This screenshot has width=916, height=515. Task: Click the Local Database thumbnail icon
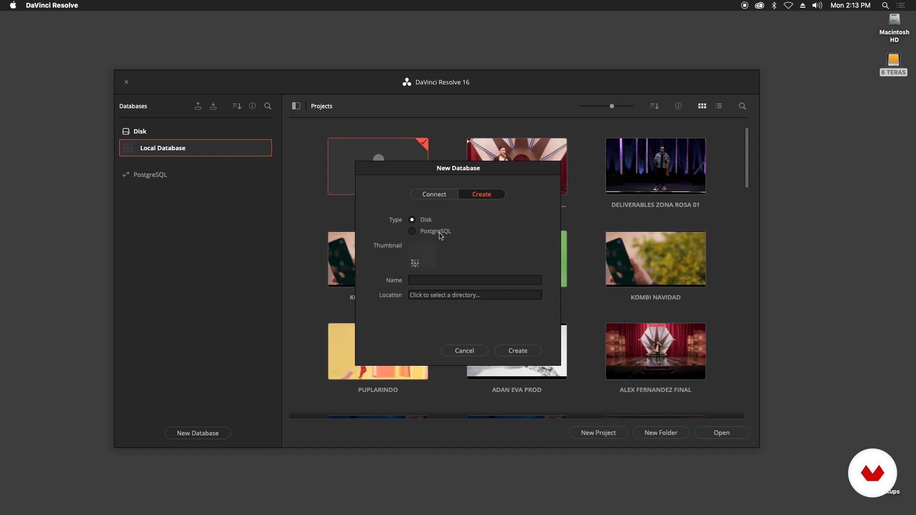click(128, 148)
